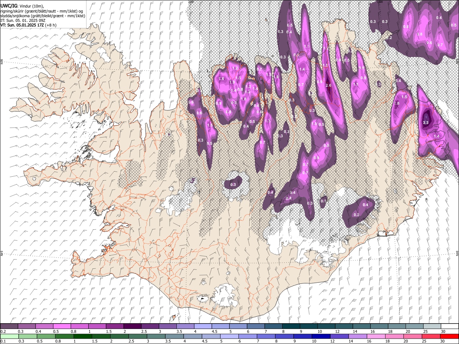Pick the bright red swatch in the lower legend row
Viewport: 459px width, 344px height.
point(449,336)
